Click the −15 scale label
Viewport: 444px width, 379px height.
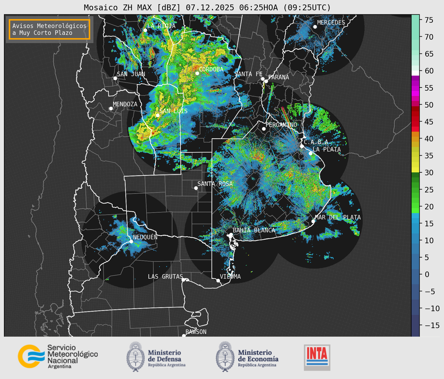432,325
